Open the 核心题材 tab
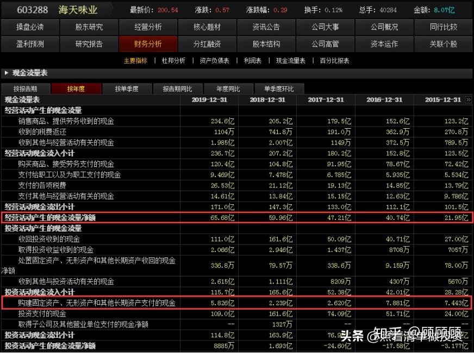This screenshot has height=353, width=474. [x=207, y=27]
